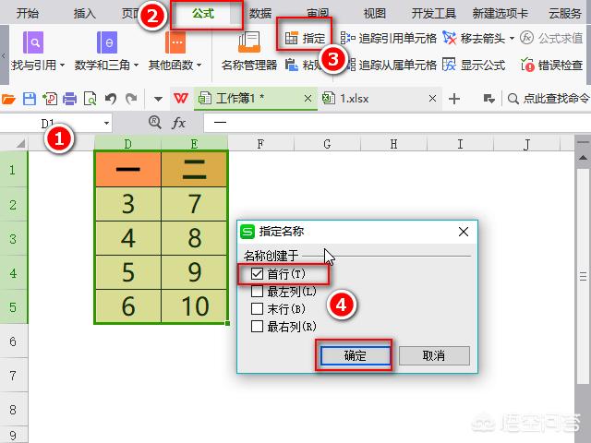Click the vertical scrollbar up arrow
Viewport: 591px width, 443px height.
tap(583, 157)
